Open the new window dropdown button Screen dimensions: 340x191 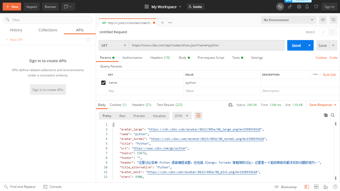(68, 7)
